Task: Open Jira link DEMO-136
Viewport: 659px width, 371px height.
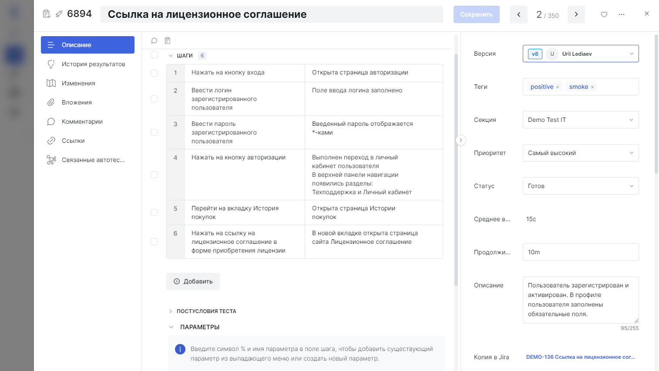Action: coord(581,357)
